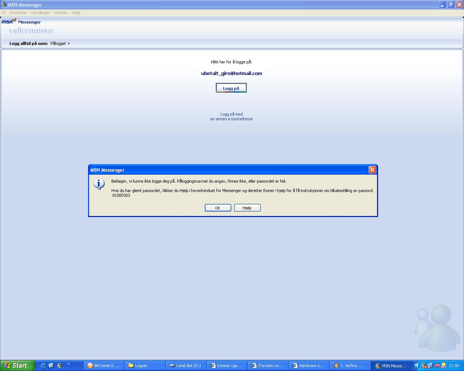464x371 pixels.
Task: Click the MSN Messe... taskbar button
Action: tap(391, 366)
